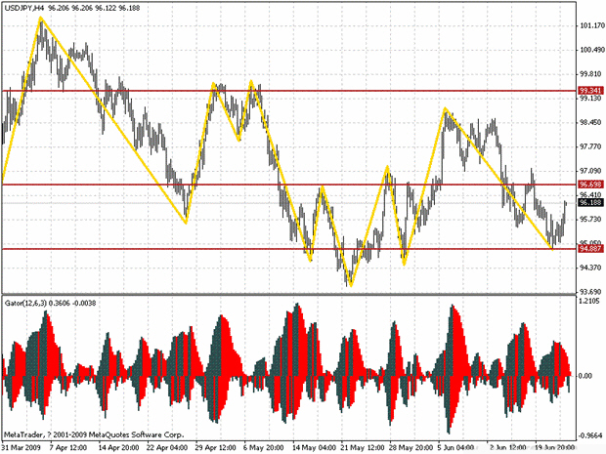Select the 96.410 price axis label

coord(591,194)
